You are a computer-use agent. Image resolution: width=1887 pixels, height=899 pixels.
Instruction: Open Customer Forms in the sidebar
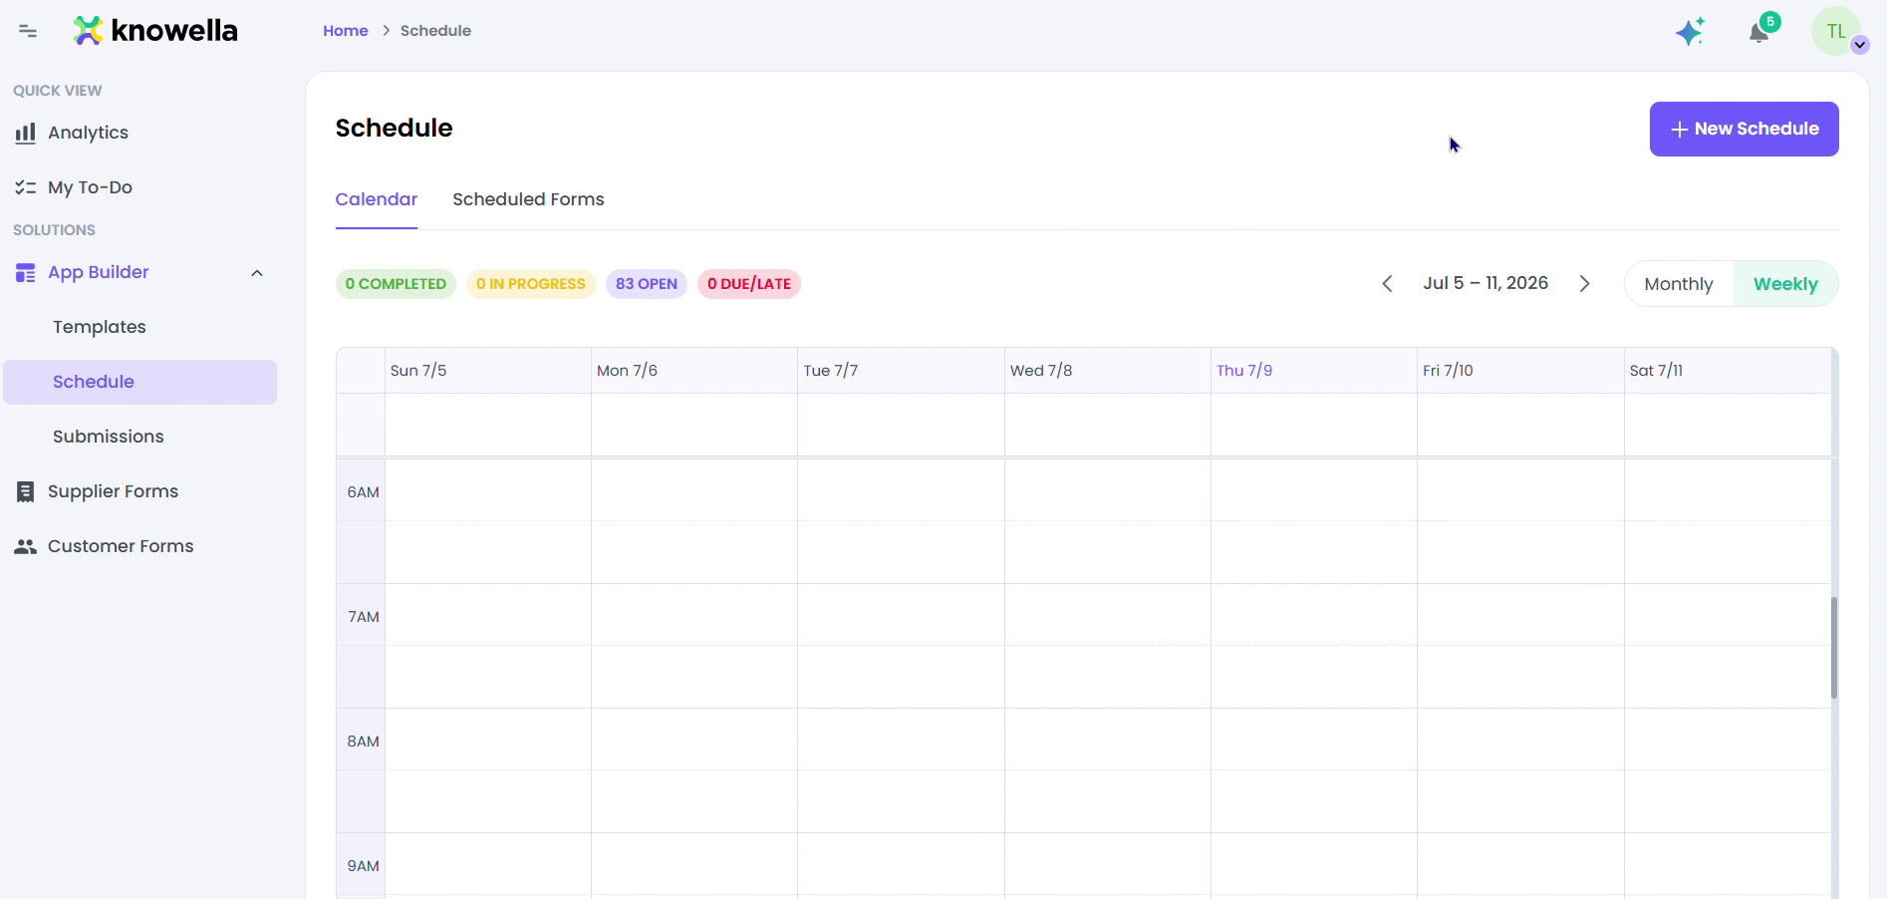tap(121, 546)
